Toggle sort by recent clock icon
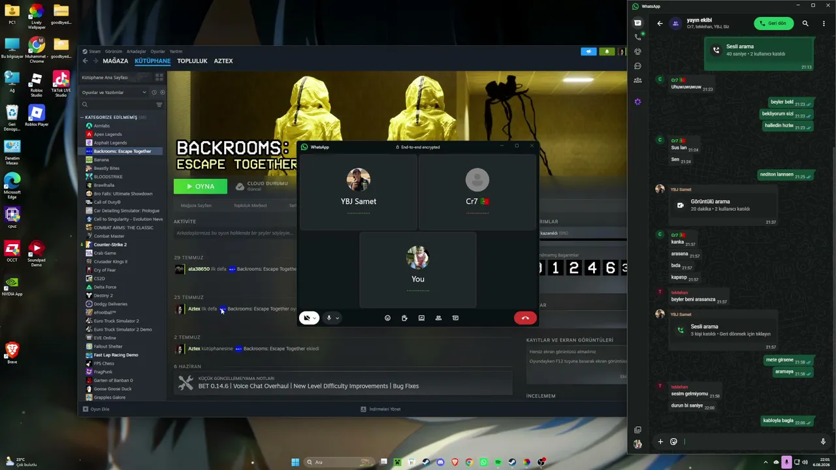 pyautogui.click(x=154, y=92)
